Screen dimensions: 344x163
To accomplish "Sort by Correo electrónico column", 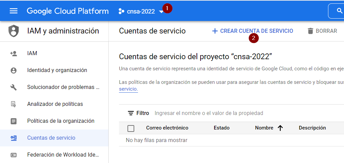I will pos(167,128).
